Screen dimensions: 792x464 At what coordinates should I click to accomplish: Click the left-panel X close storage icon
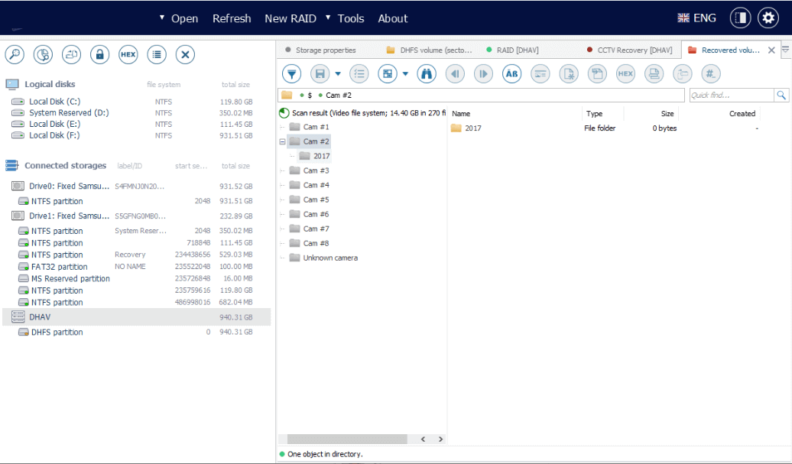(x=185, y=54)
